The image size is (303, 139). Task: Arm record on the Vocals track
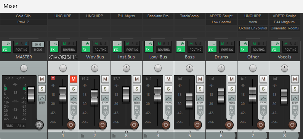[293, 125]
